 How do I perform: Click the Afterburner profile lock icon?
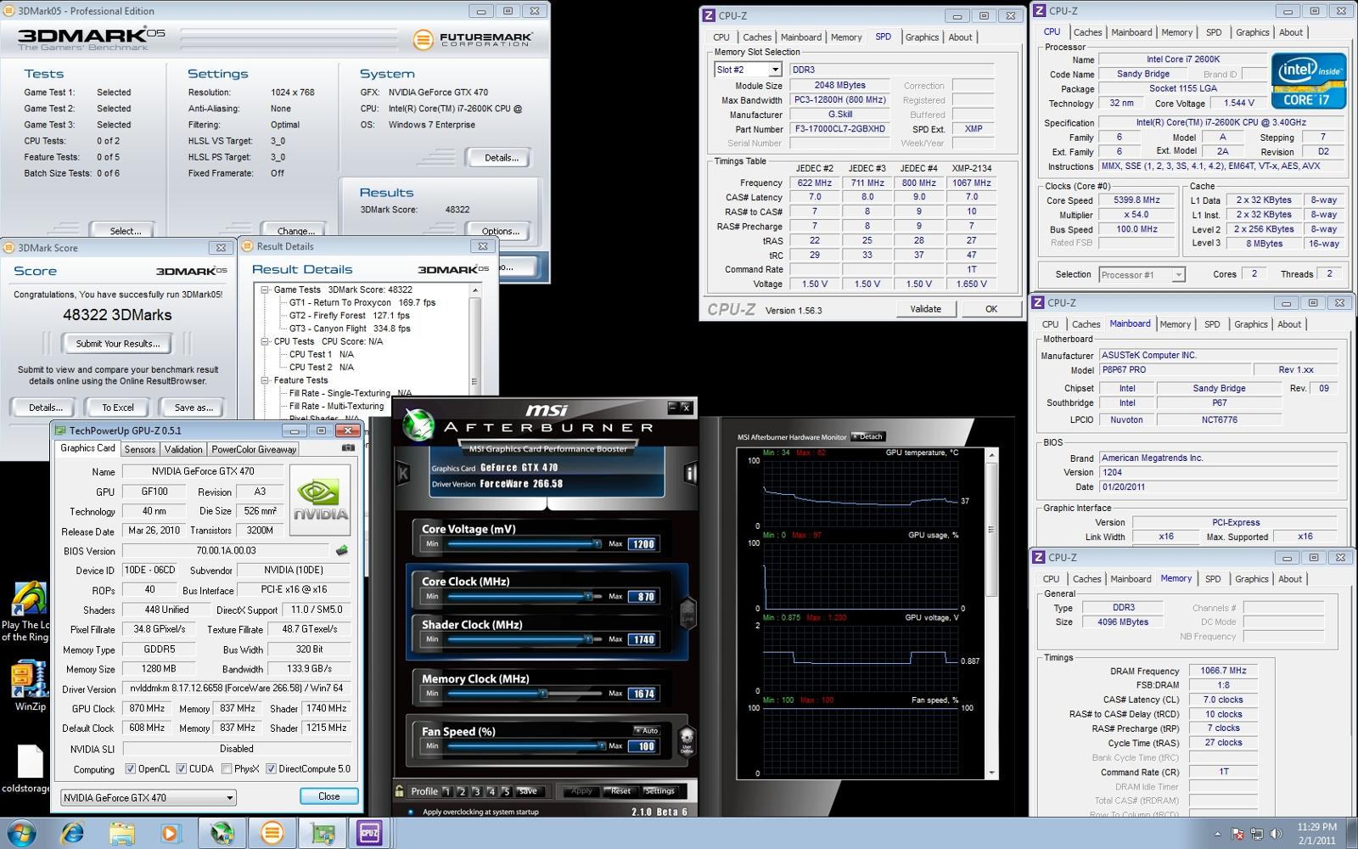400,790
